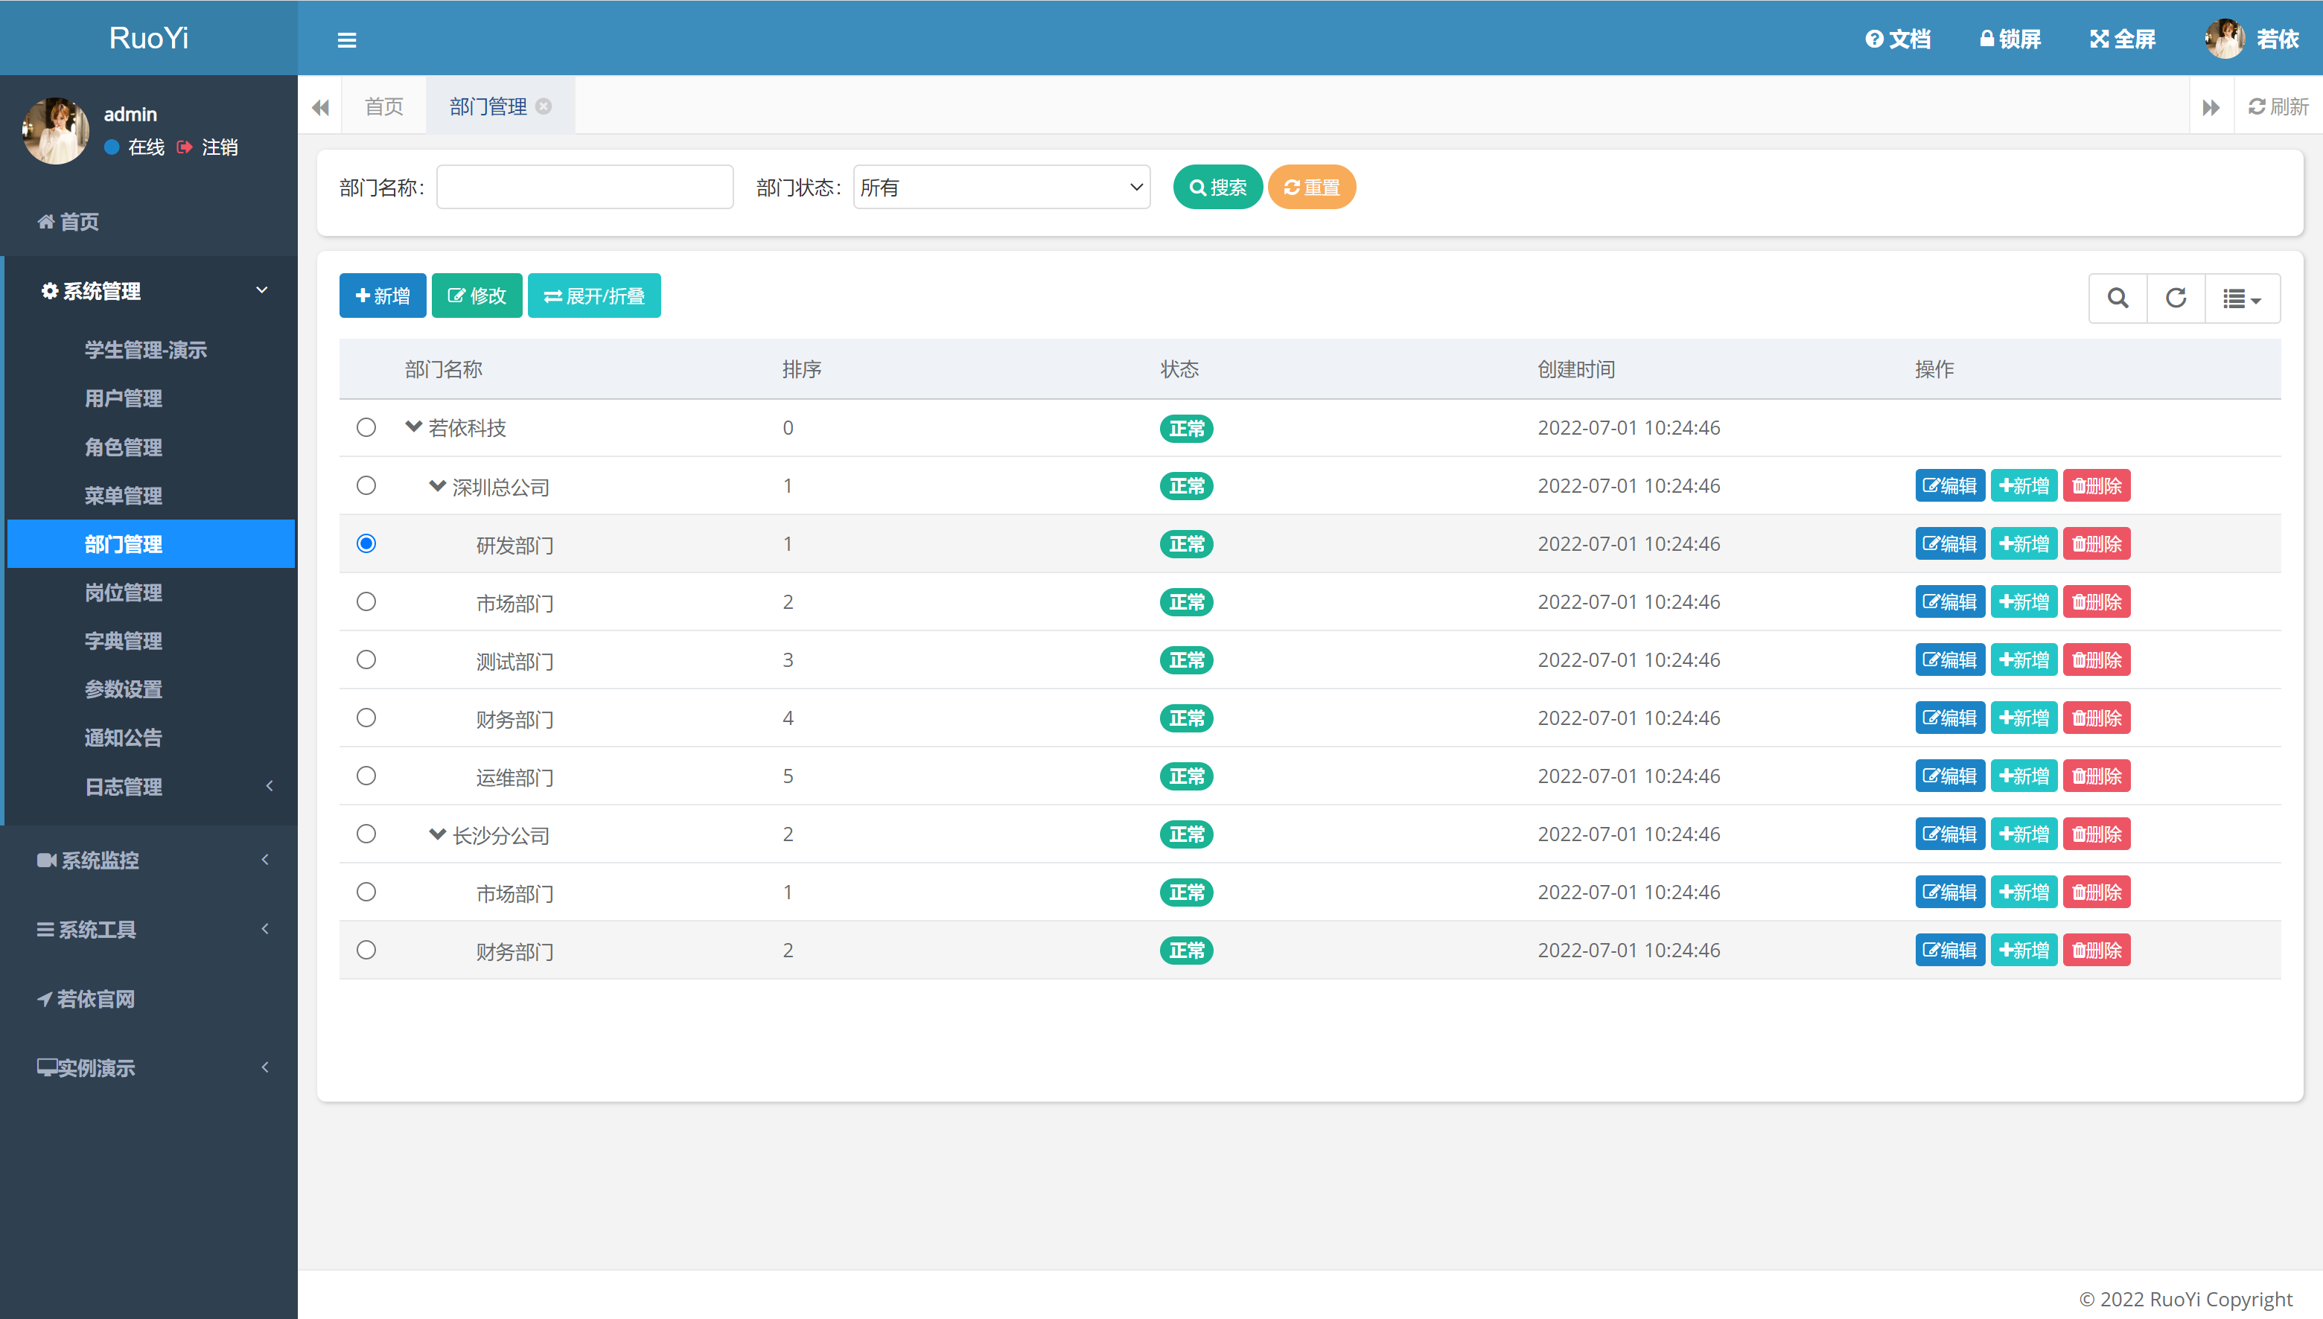Open the 文档 help documentation

click(1898, 39)
